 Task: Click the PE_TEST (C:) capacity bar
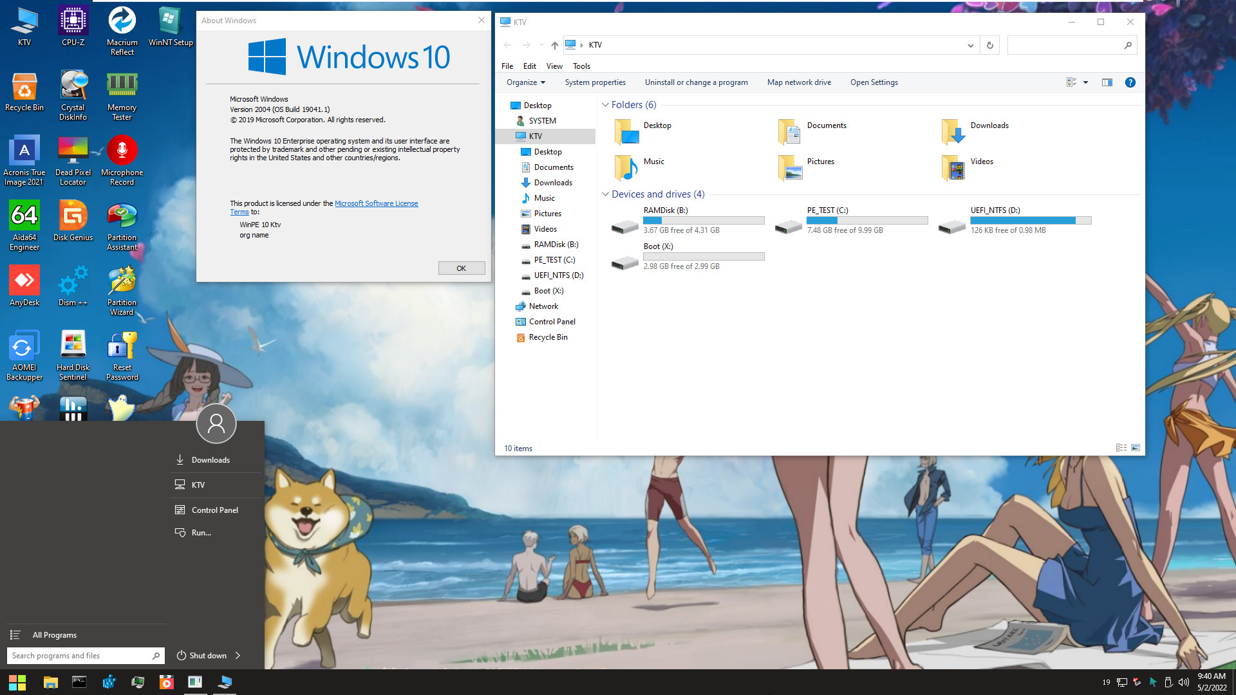coord(867,221)
